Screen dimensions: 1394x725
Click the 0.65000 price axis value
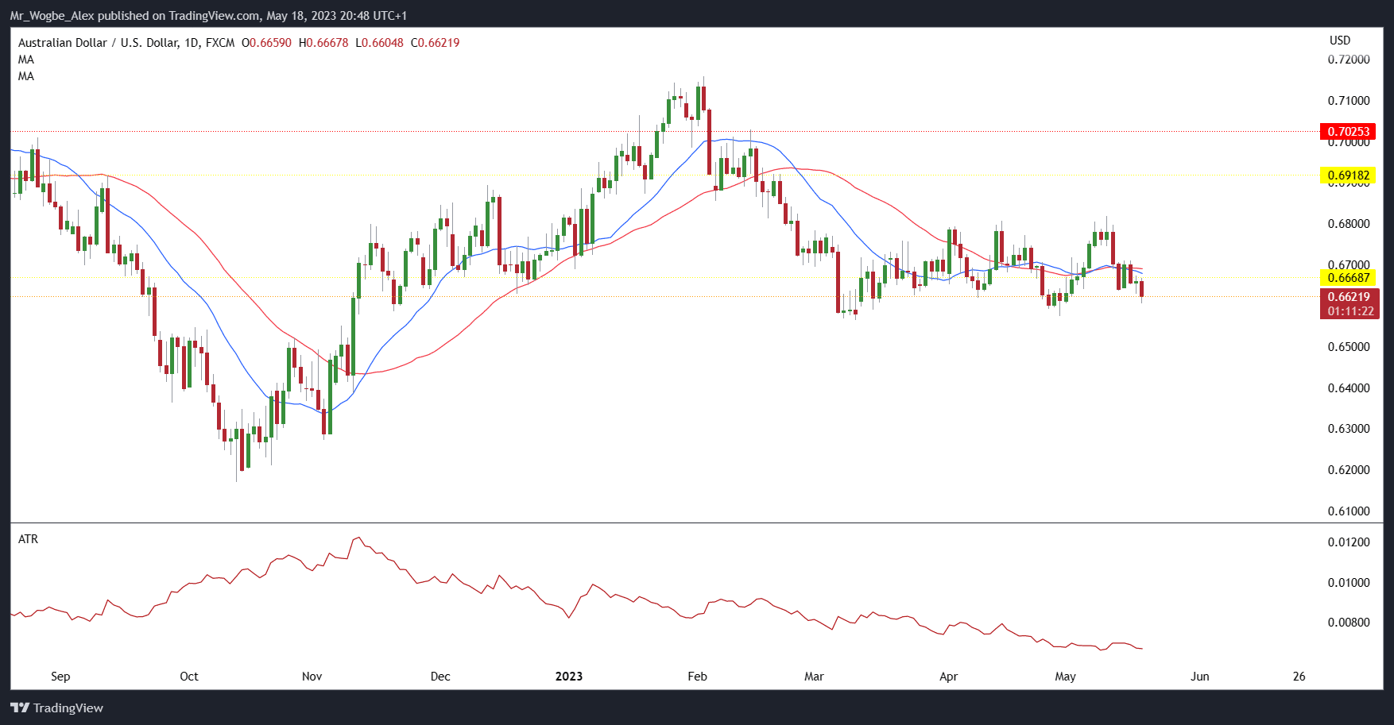[x=1349, y=347]
